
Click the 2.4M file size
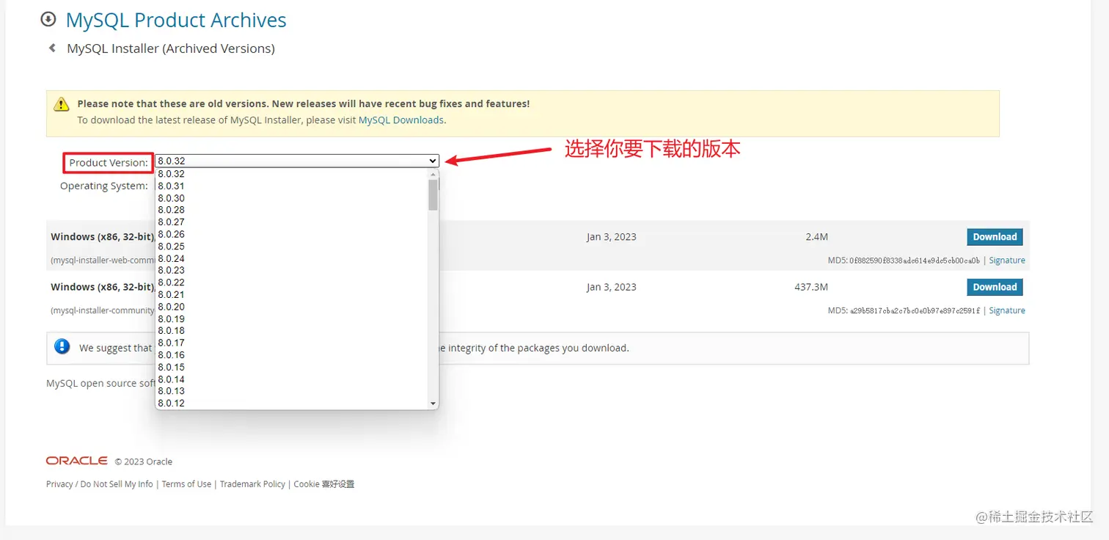pos(816,237)
